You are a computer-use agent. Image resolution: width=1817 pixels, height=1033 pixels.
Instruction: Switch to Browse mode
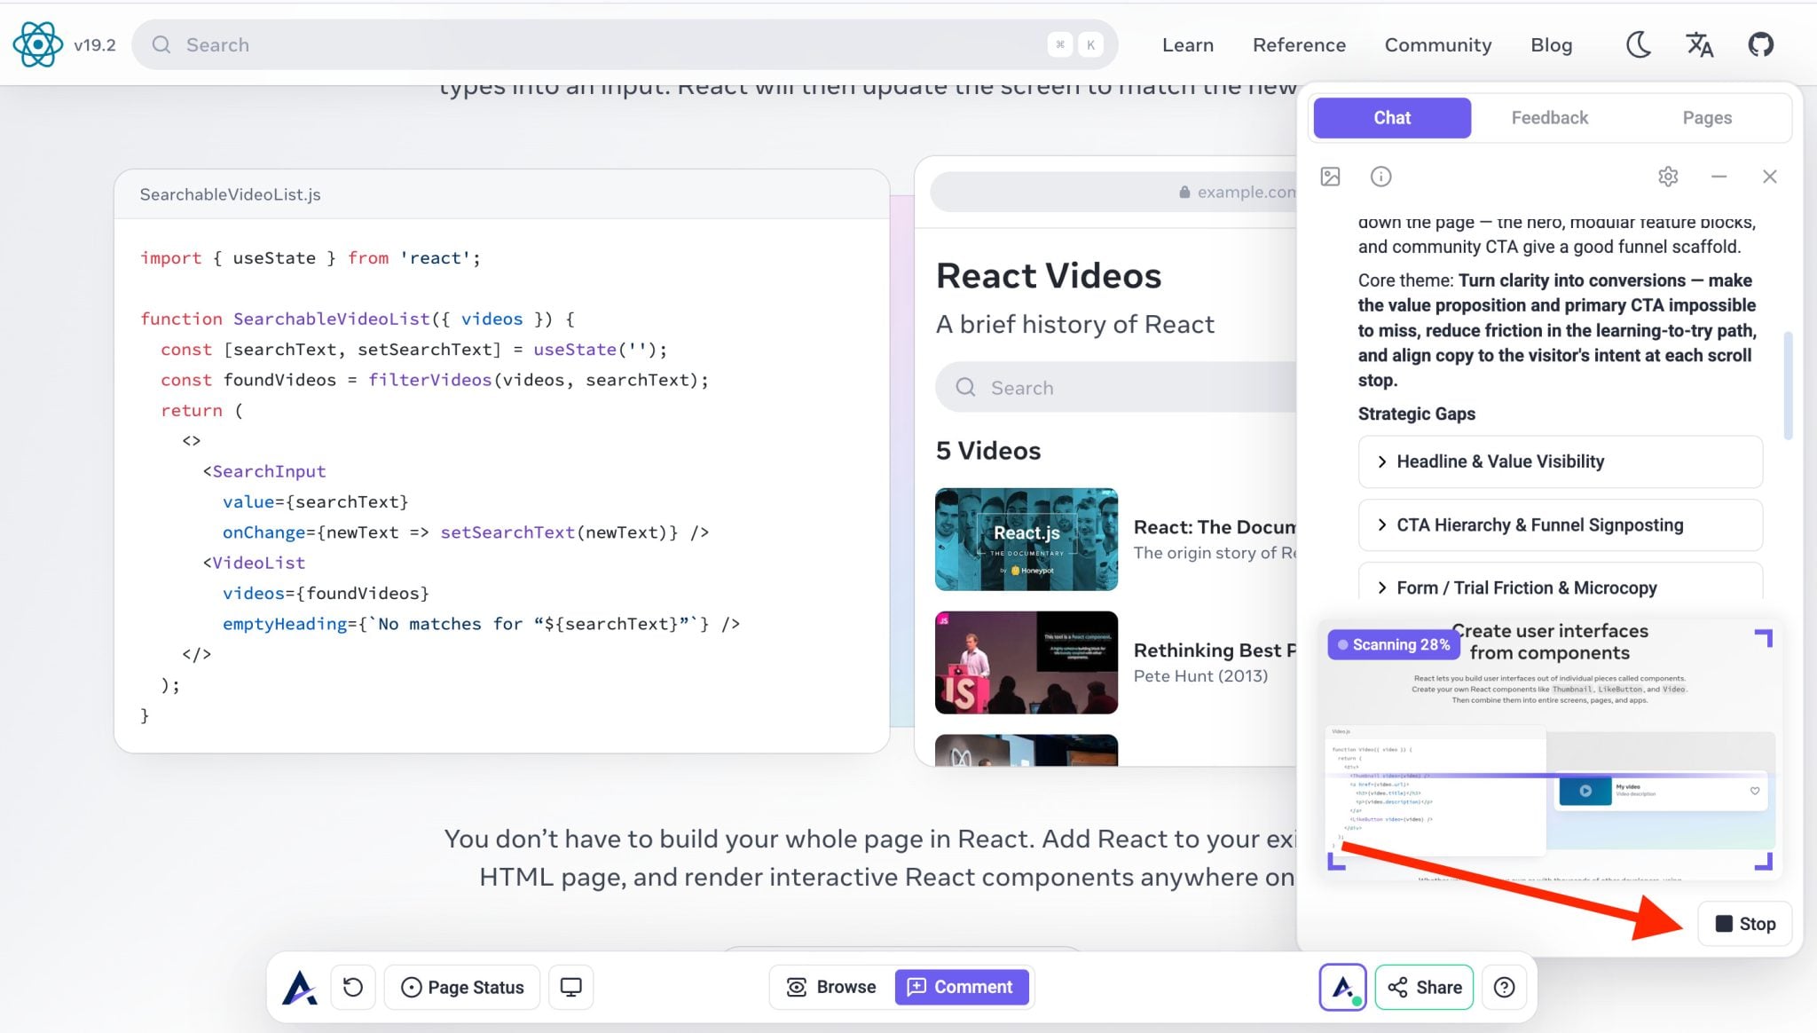pos(831,987)
